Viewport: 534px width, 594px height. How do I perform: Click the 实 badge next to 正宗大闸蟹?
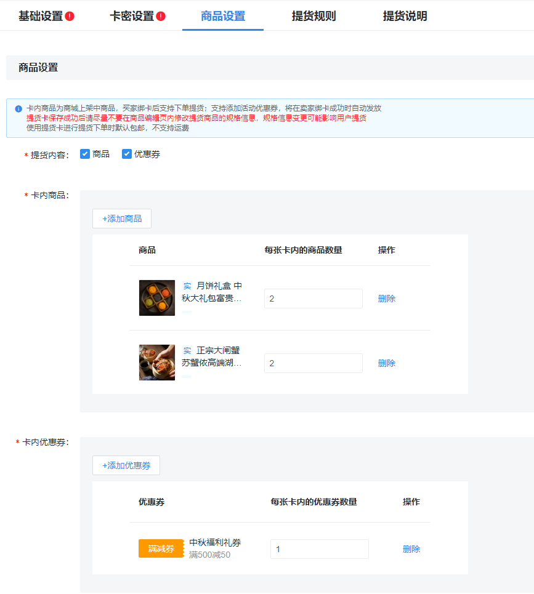[186, 350]
